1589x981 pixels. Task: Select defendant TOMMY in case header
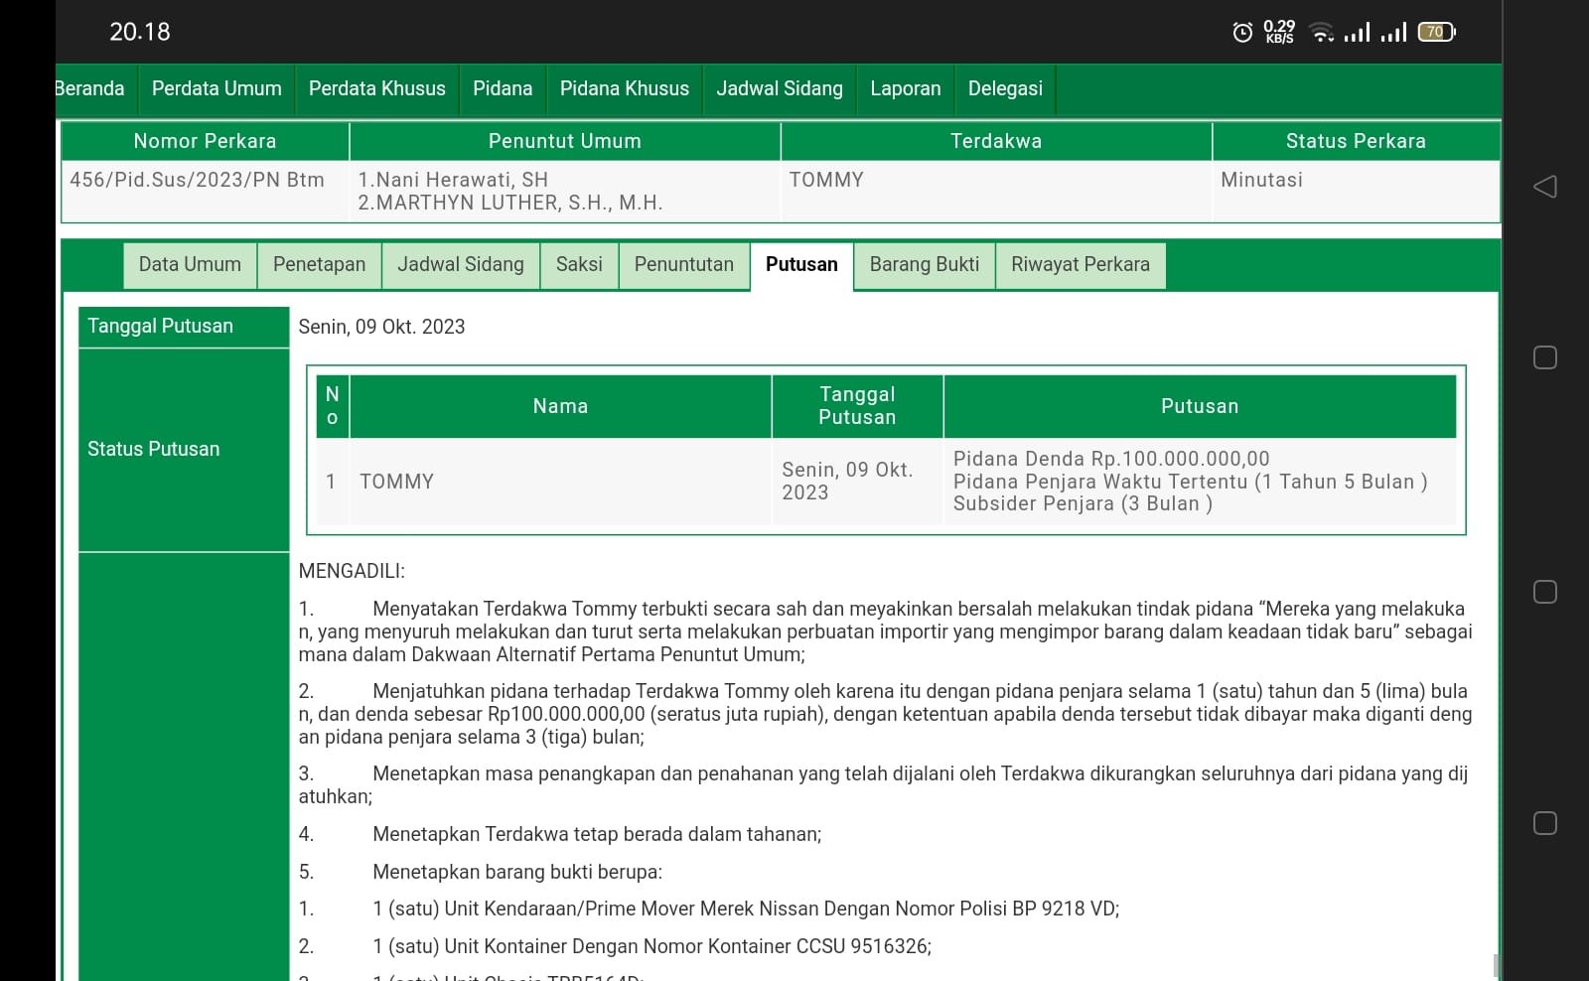(x=826, y=180)
